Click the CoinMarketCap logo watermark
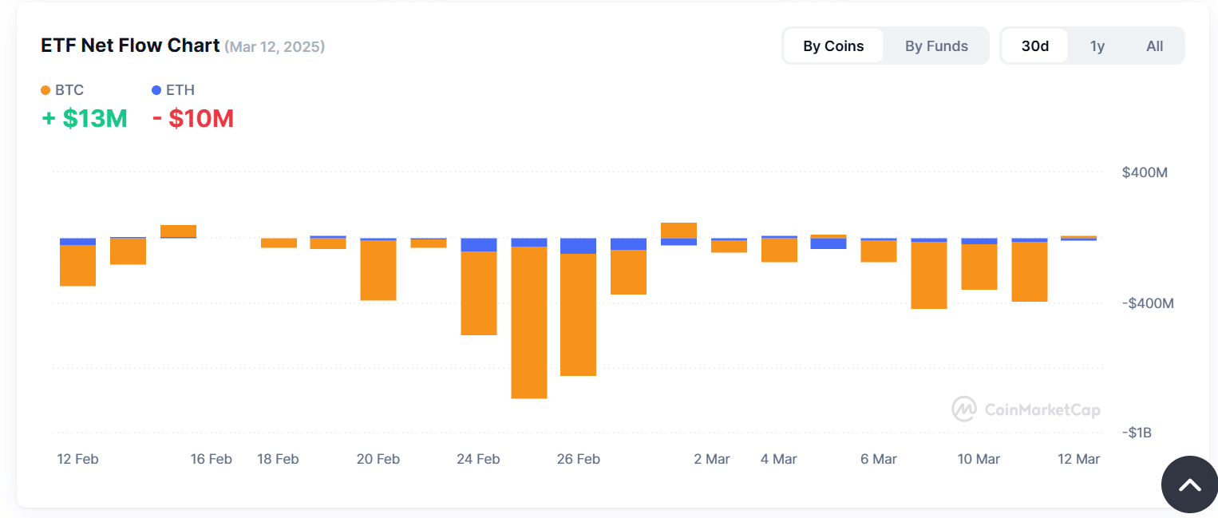 pyautogui.click(x=1026, y=409)
